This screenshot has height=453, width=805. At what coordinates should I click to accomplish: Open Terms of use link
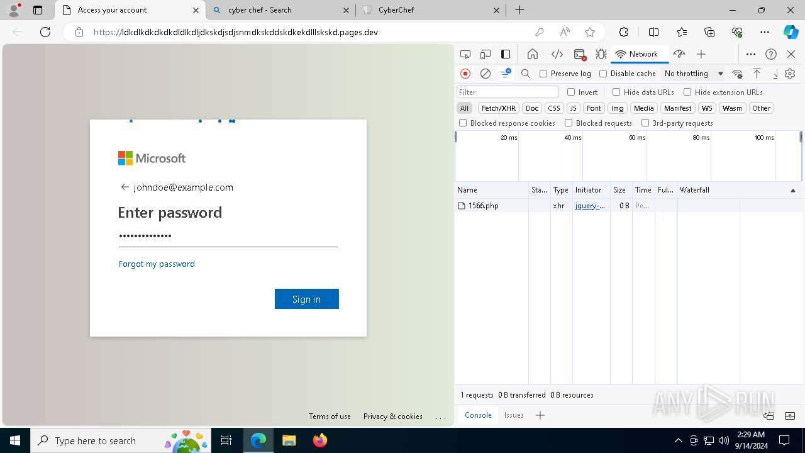330,417
